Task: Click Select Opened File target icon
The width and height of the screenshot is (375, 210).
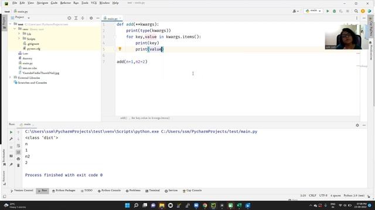Action: [x=69, y=18]
